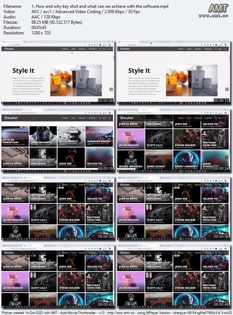Select the third browser tab in 00:00:12 frame
The width and height of the screenshot is (233, 315).
pyautogui.click(x=169, y=42)
